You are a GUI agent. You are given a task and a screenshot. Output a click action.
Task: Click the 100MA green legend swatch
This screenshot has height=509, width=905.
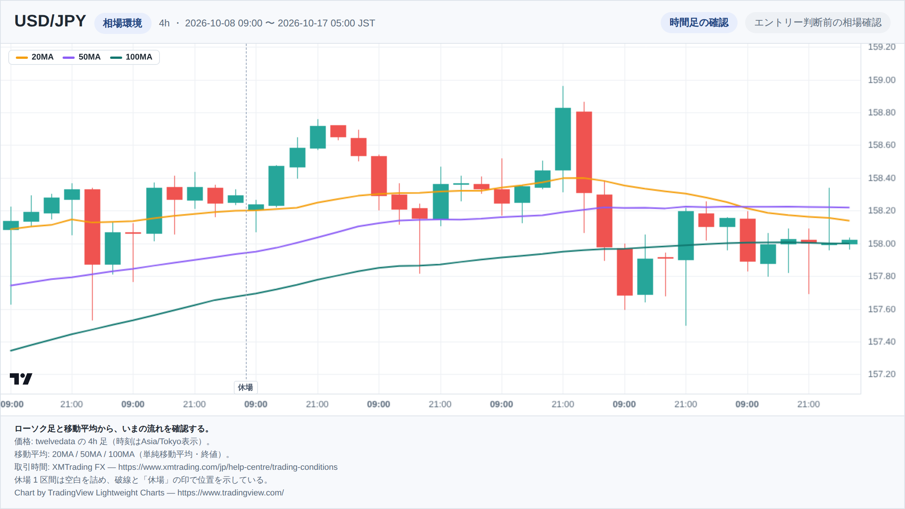point(116,57)
